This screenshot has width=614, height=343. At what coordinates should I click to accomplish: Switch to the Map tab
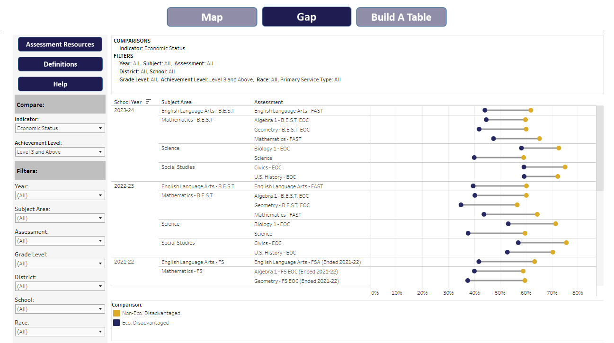[x=212, y=17]
